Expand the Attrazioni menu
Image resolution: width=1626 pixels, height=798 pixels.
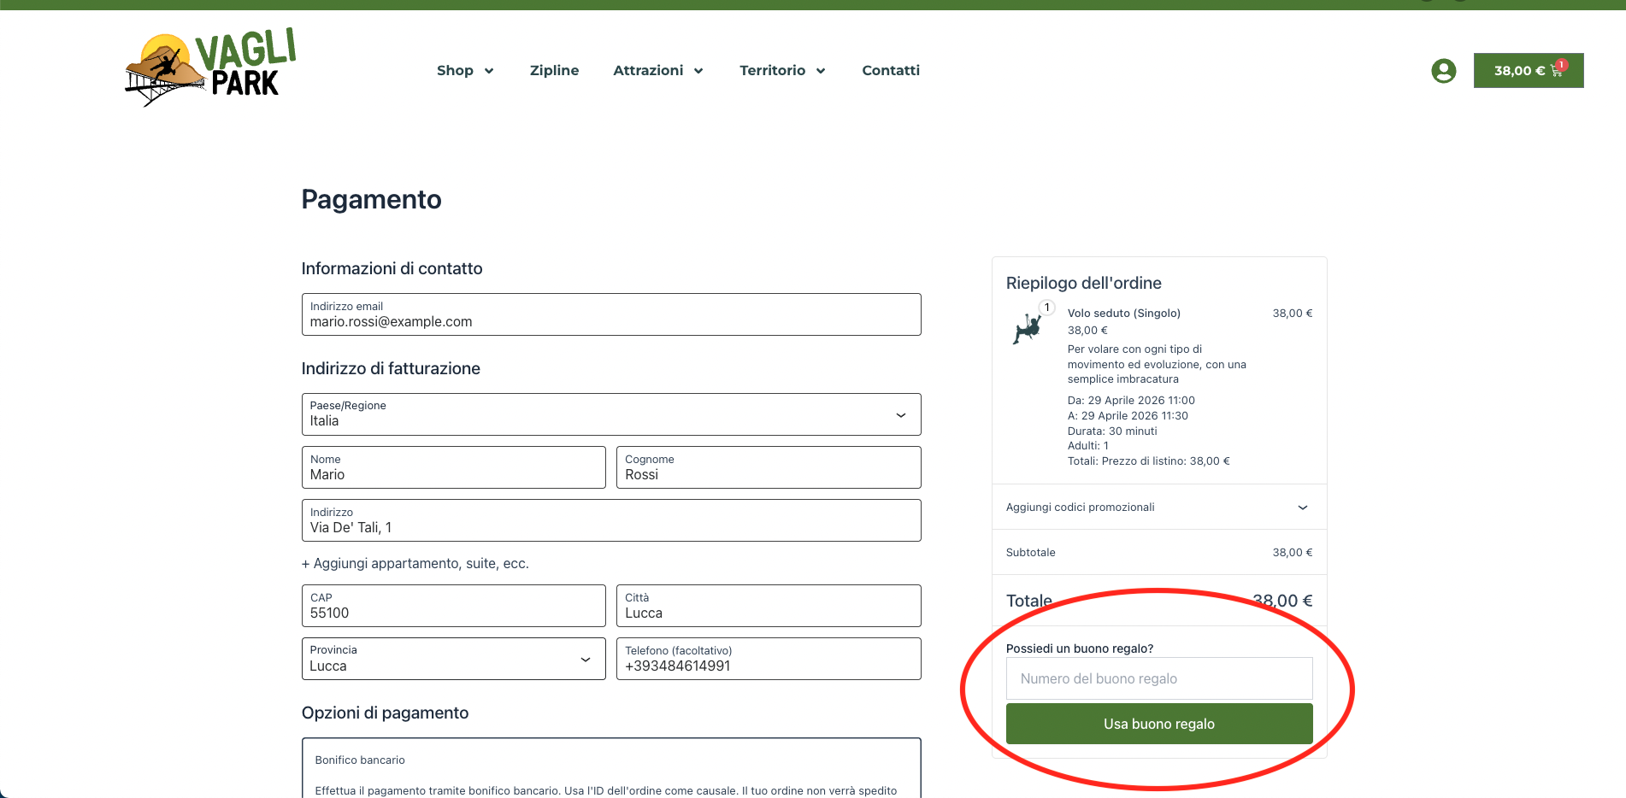[x=657, y=70]
